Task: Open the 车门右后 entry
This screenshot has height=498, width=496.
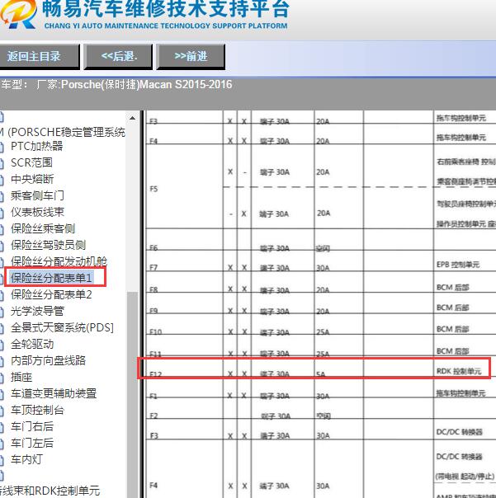Action: (32, 427)
